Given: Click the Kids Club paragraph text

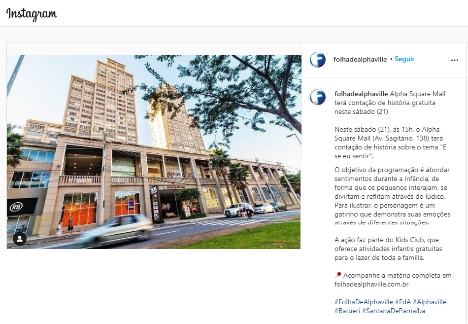Looking at the screenshot, I should [388, 249].
